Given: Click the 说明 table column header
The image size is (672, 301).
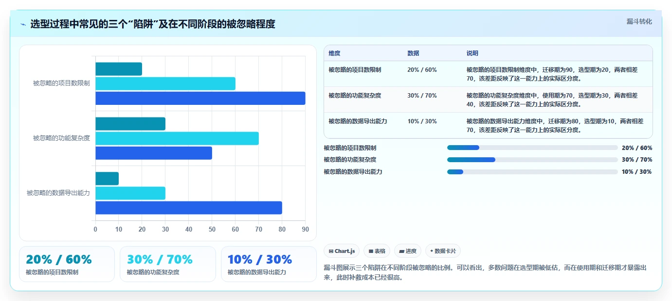Looking at the screenshot, I should (x=472, y=53).
